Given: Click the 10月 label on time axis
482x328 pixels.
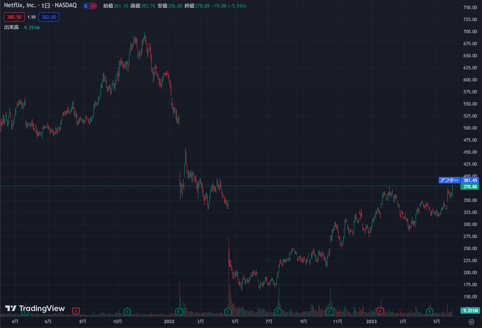Looking at the screenshot, I should pos(117,322).
